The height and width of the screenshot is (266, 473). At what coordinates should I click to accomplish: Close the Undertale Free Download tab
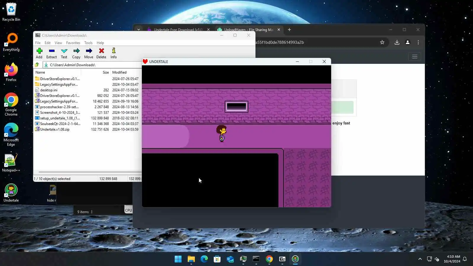click(x=208, y=30)
